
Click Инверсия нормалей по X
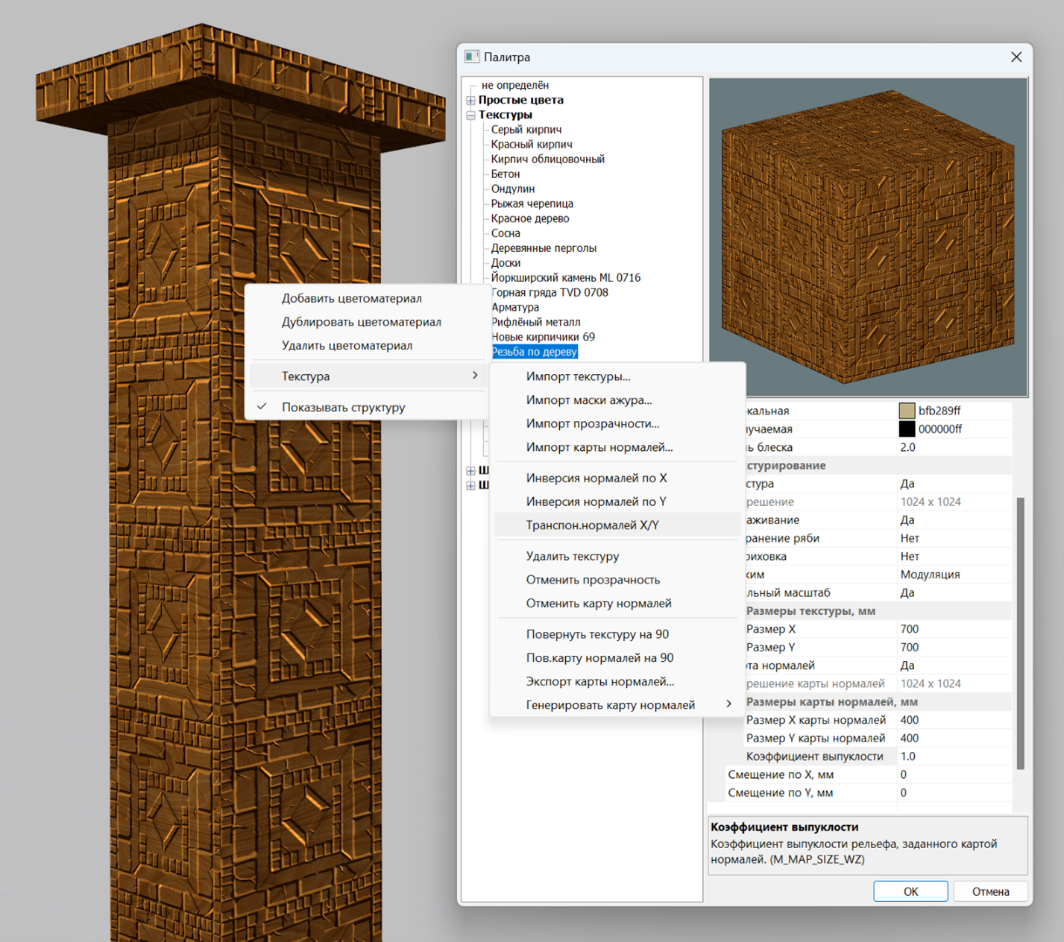[596, 478]
